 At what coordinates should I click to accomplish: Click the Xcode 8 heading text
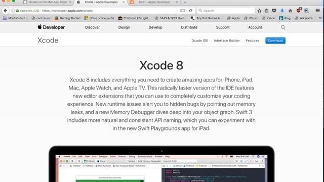point(161,65)
